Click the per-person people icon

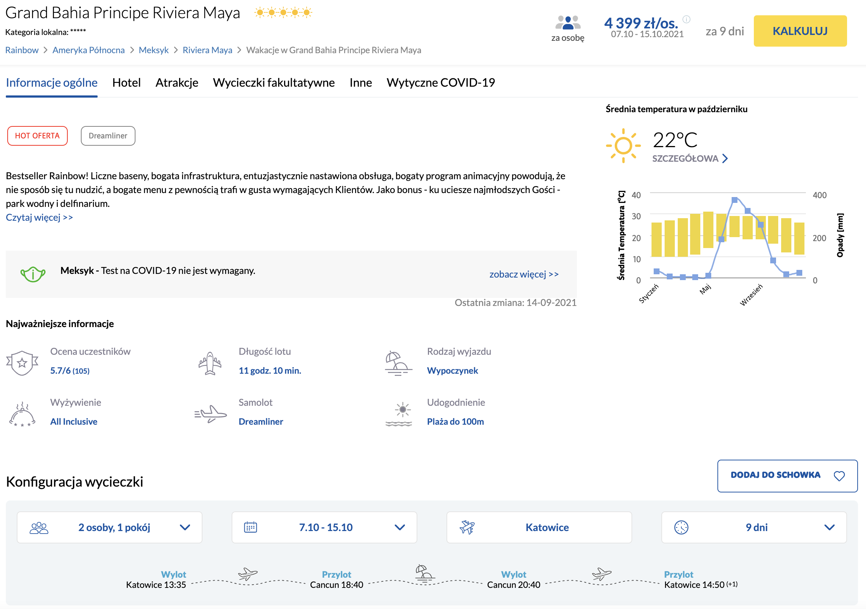pos(568,22)
